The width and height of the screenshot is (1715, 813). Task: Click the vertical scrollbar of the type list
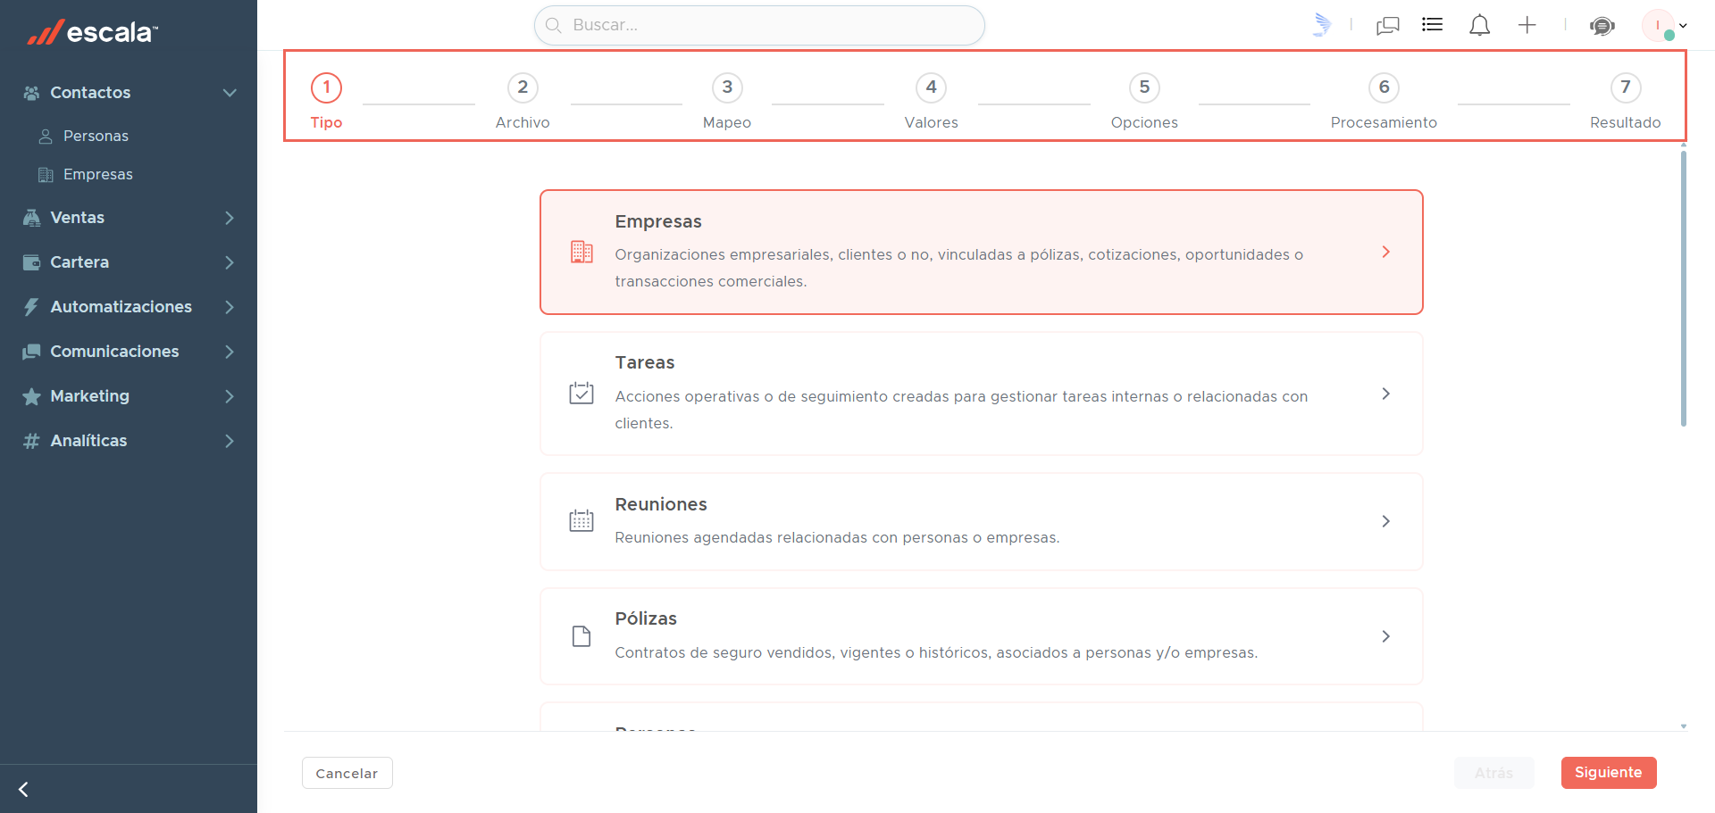1684,288
